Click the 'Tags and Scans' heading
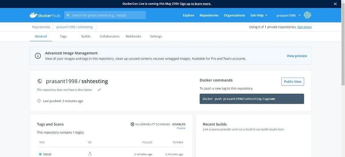 pyautogui.click(x=50, y=124)
